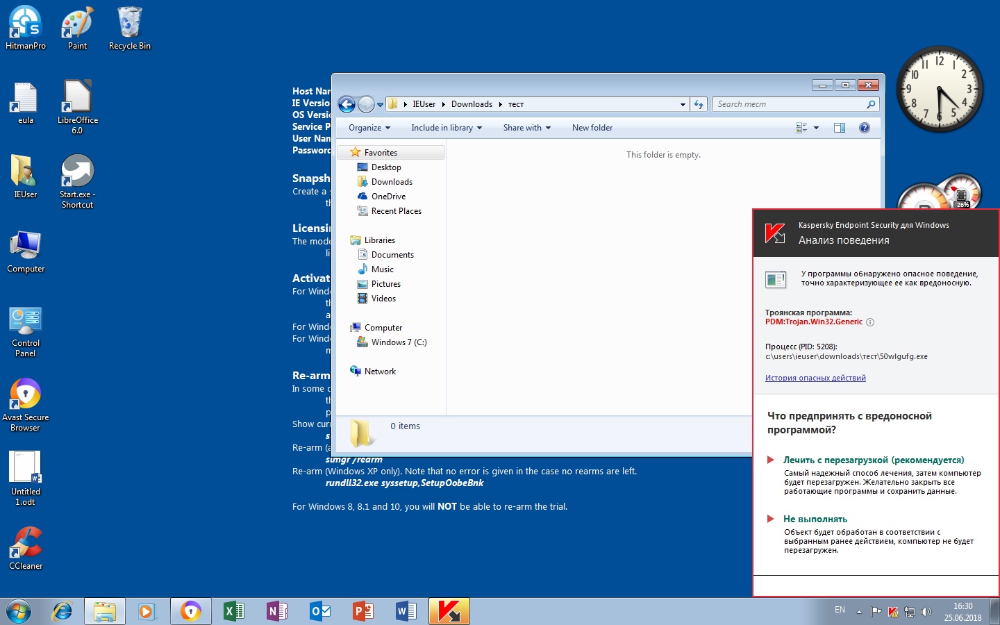Open Avast Secure Browser taskbar button
The width and height of the screenshot is (1000, 625).
[x=190, y=611]
